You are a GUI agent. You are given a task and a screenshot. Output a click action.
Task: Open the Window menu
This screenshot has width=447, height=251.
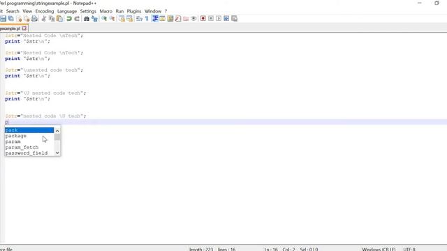point(153,11)
